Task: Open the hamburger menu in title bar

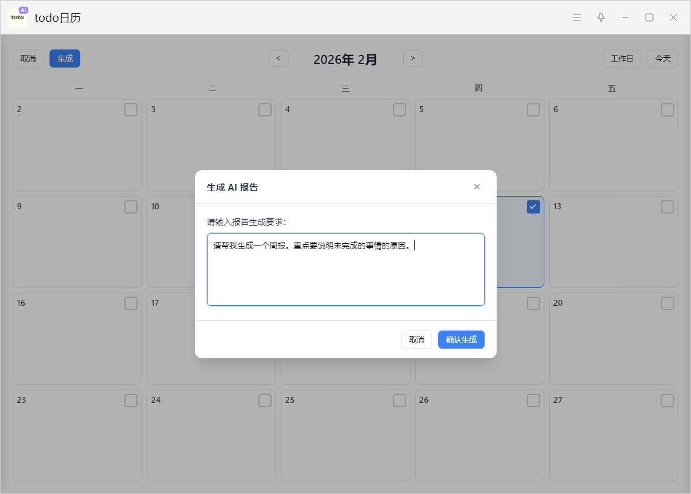Action: click(x=577, y=17)
